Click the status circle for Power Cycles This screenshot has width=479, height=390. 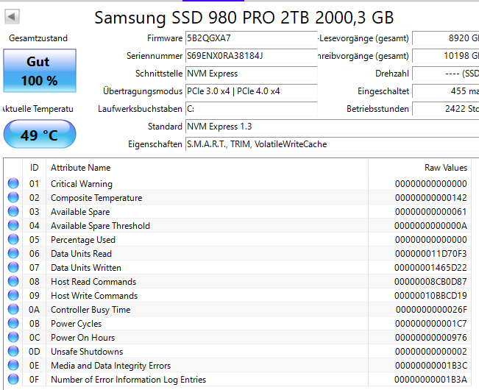pyautogui.click(x=13, y=323)
